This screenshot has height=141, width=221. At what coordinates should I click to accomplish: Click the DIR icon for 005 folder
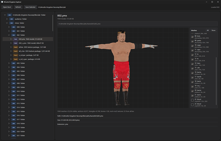[x=13, y=71]
